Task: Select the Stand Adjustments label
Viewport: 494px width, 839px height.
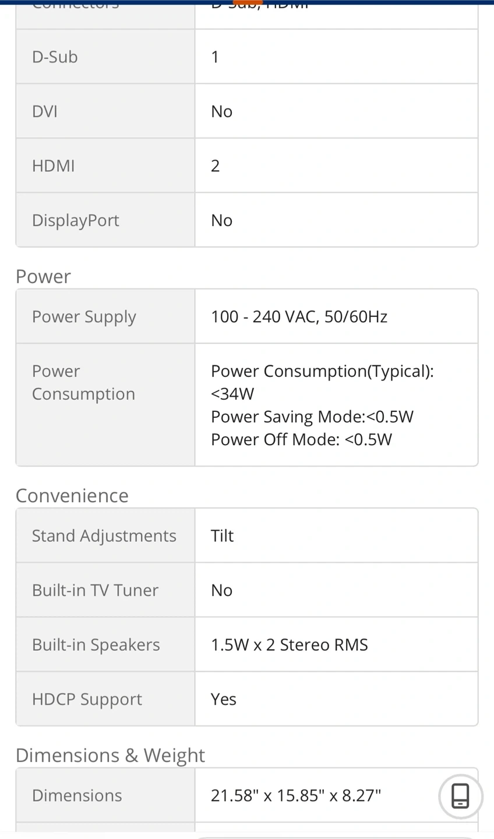Action: point(104,535)
